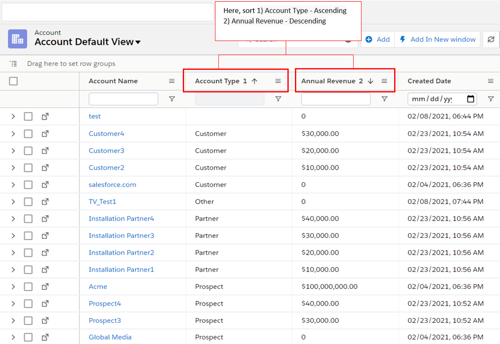
Task: Click the refresh icon next to Add In New window
Action: tap(491, 40)
